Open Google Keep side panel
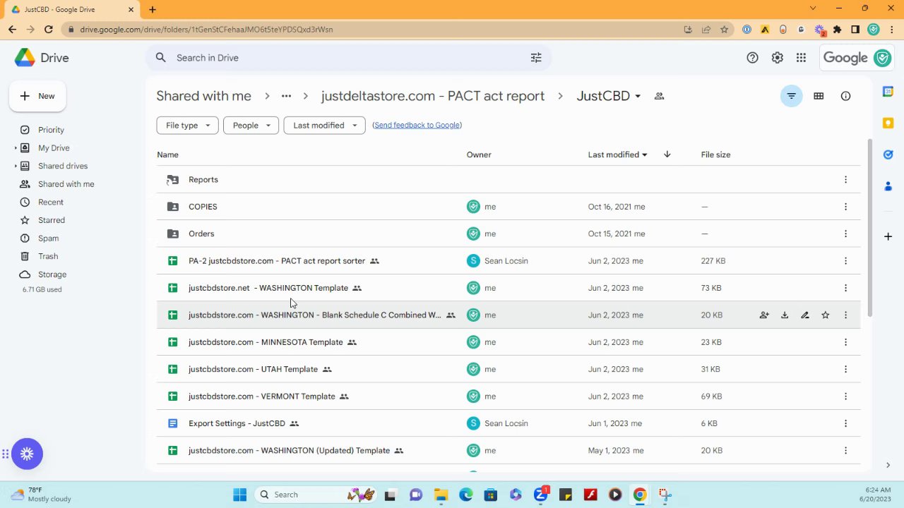The height and width of the screenshot is (508, 904). (888, 123)
